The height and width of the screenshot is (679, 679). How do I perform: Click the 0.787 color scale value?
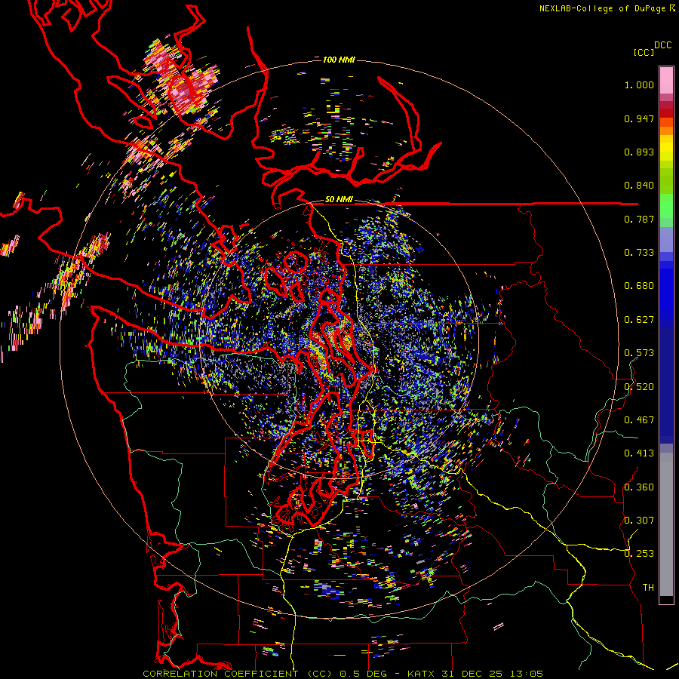point(639,219)
